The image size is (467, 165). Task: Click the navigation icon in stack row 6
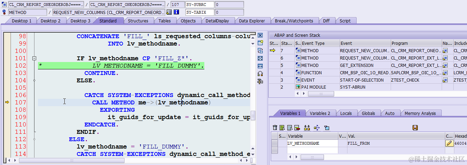point(445,58)
